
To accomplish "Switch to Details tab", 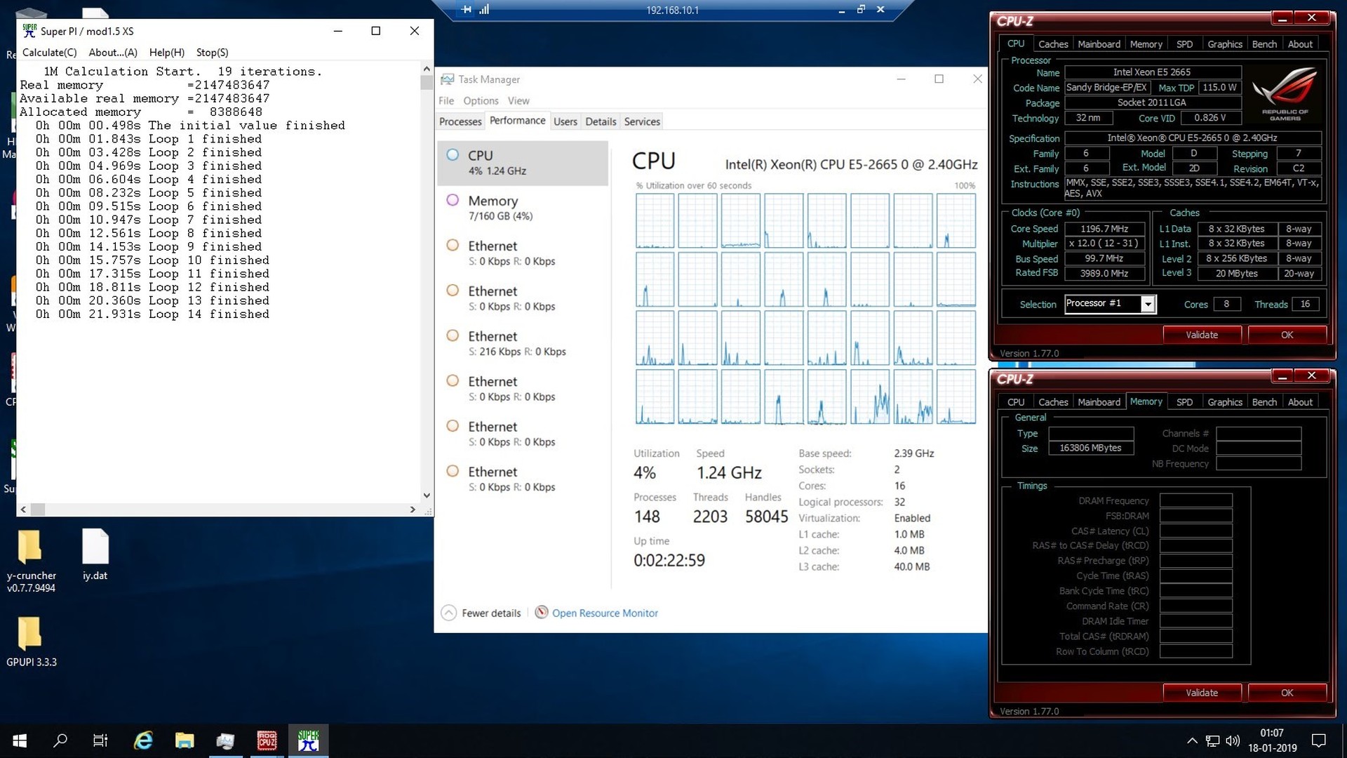I will tap(601, 121).
